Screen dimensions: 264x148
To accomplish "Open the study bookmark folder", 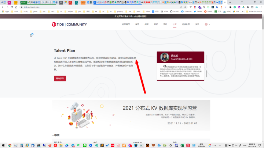I will pyautogui.click(x=24, y=12).
